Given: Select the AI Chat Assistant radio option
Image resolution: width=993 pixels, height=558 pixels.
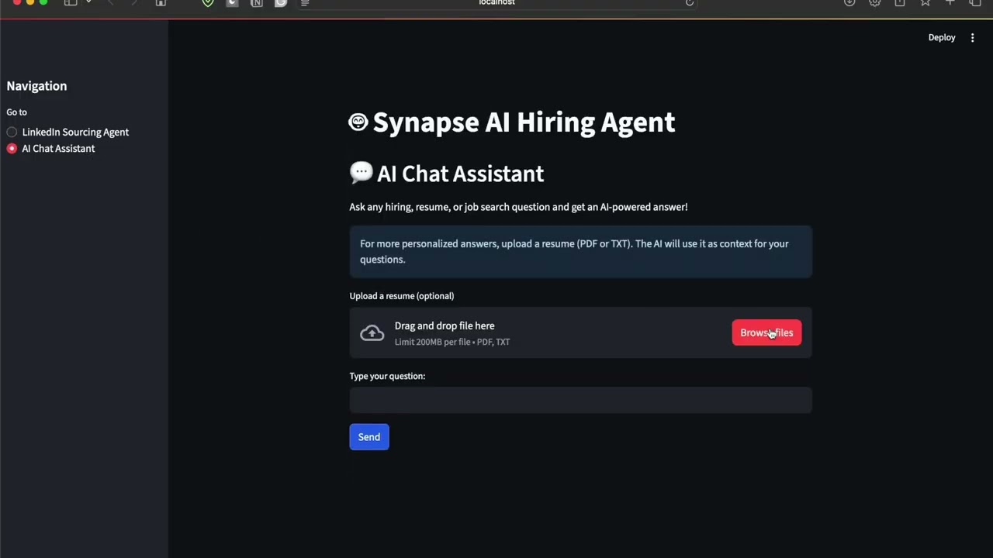Looking at the screenshot, I should (x=50, y=148).
